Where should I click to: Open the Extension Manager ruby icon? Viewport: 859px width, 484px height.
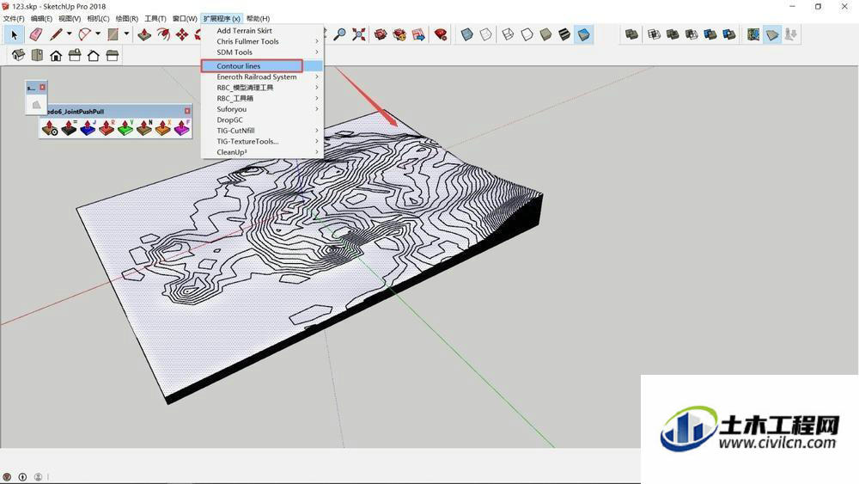(x=440, y=35)
